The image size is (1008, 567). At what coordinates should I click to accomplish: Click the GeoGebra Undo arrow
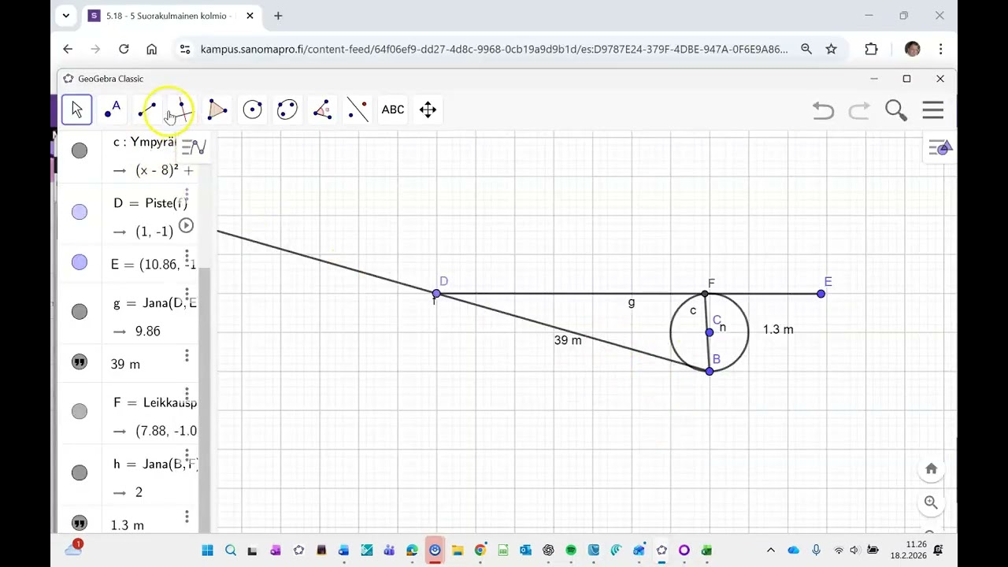tap(823, 110)
